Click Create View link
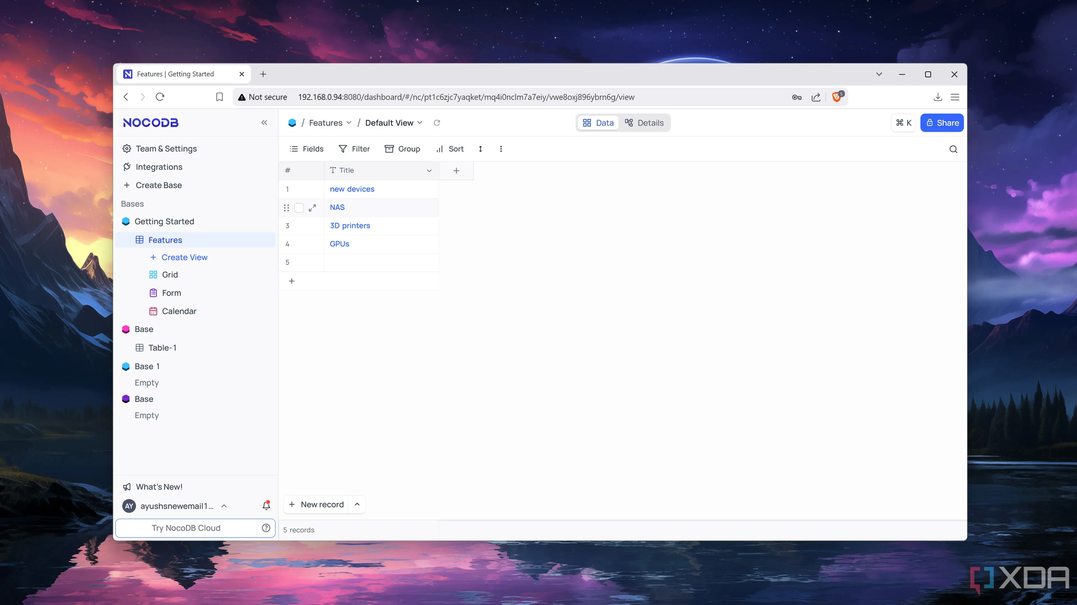Screen dimensions: 1077x605 coord(179,257)
